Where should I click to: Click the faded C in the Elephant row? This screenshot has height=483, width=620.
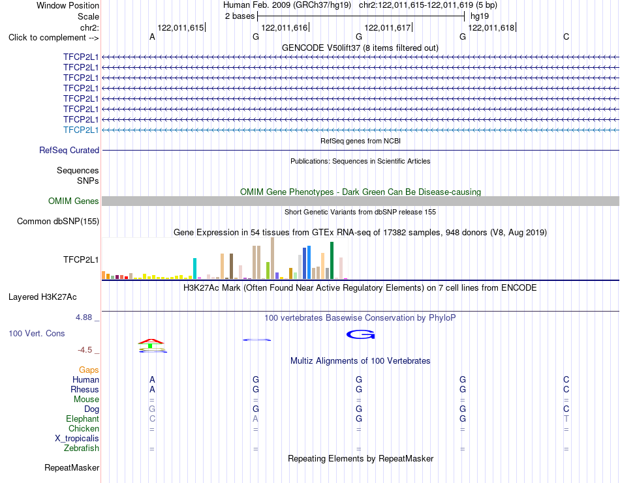(x=152, y=418)
